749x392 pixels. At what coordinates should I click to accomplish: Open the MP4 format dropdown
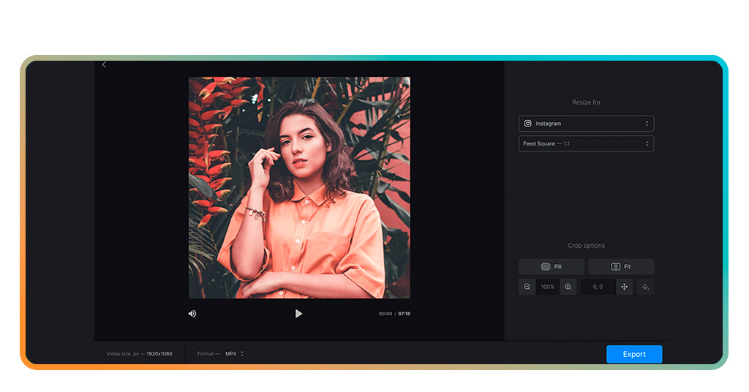tap(235, 354)
